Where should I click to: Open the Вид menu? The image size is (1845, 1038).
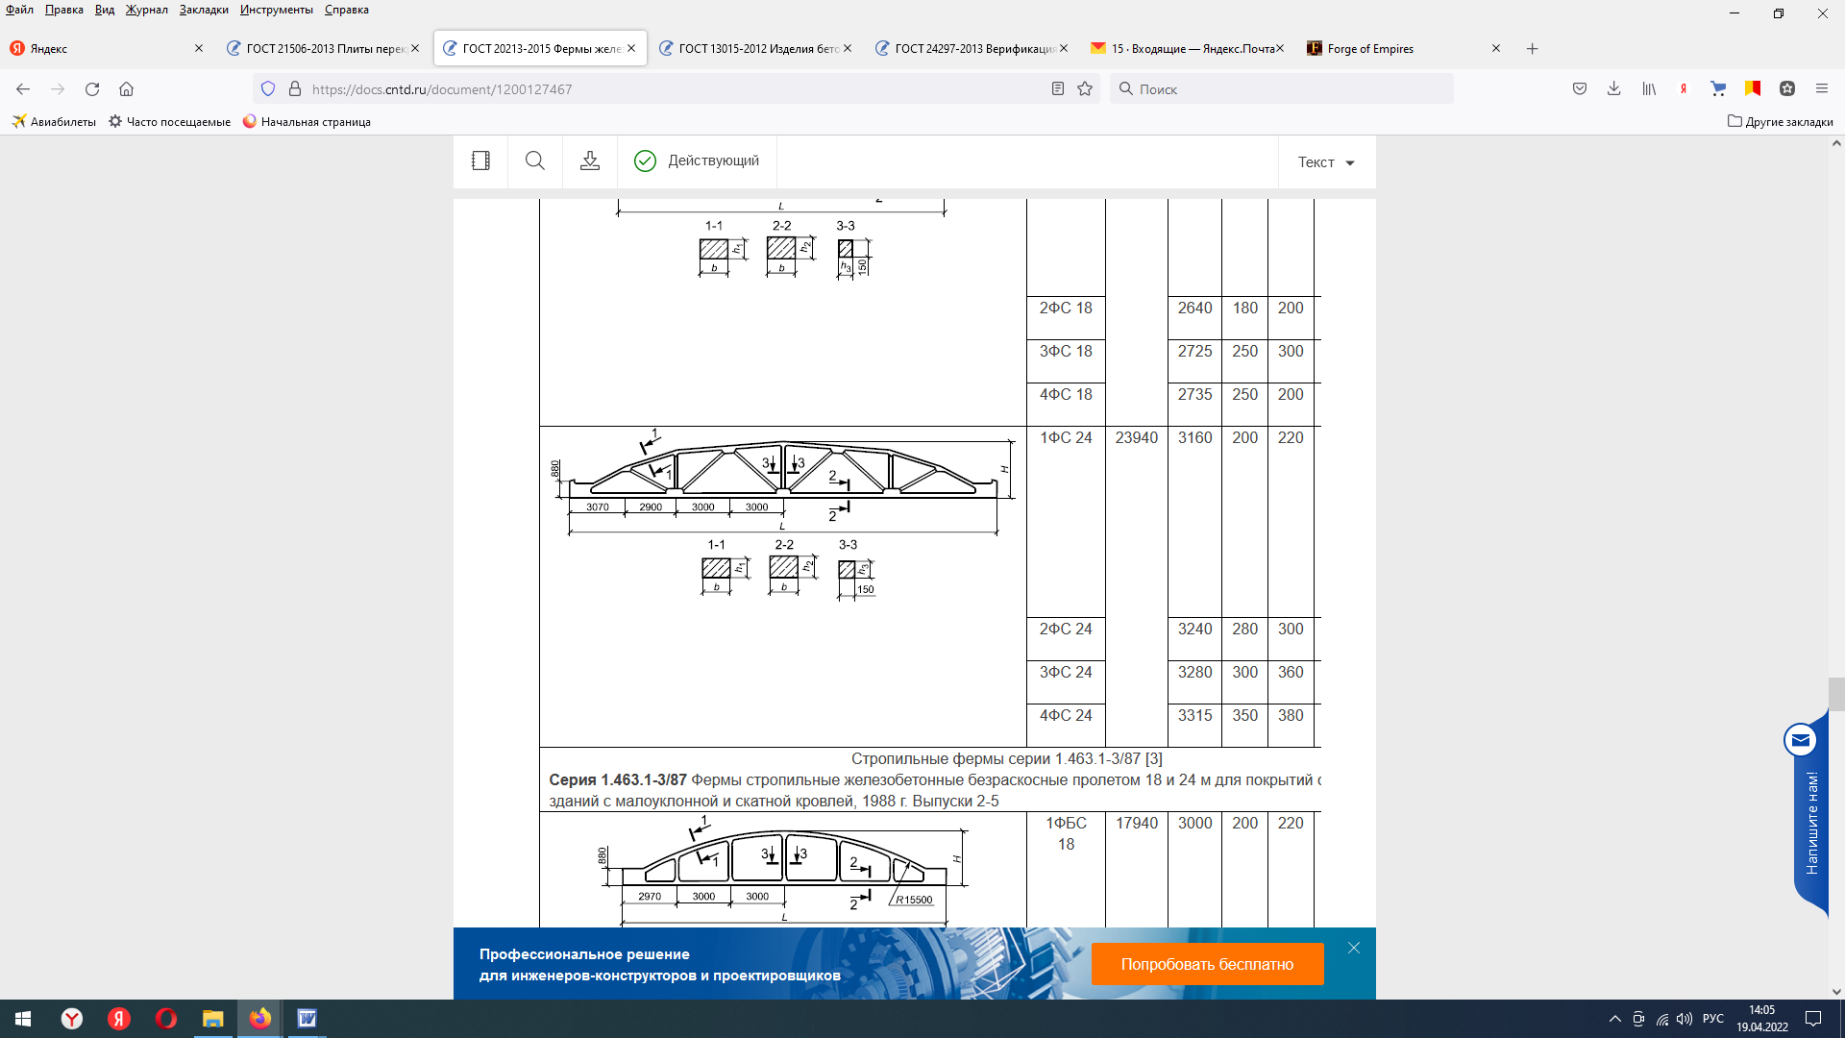[x=105, y=10]
